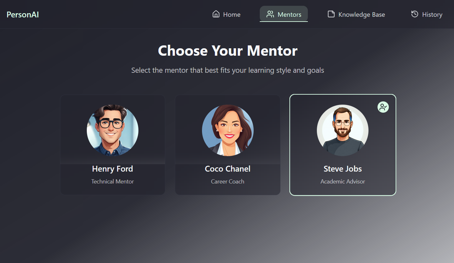Image resolution: width=454 pixels, height=263 pixels.
Task: Choose the Henry Ford name label
Action: (113, 169)
